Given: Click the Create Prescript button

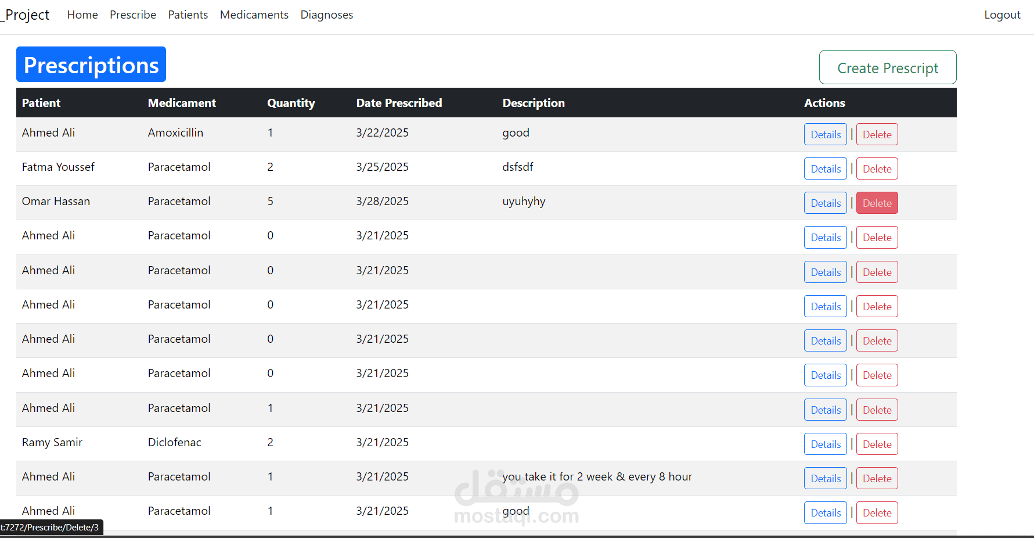Looking at the screenshot, I should pos(887,67).
